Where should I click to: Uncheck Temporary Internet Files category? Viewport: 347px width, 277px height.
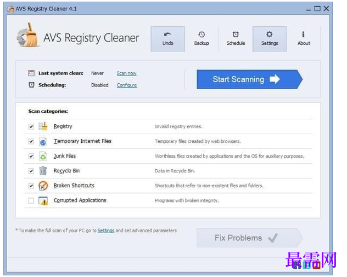pyautogui.click(x=31, y=141)
